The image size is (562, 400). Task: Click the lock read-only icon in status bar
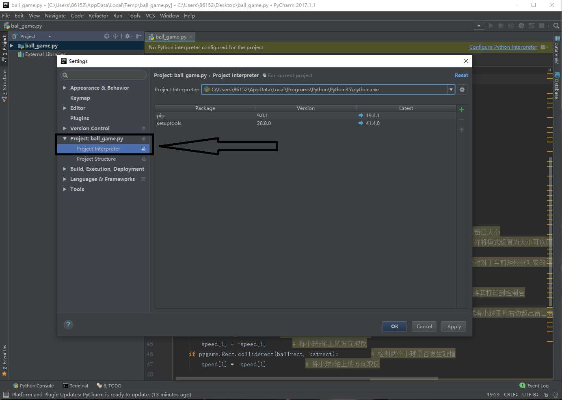point(546,395)
